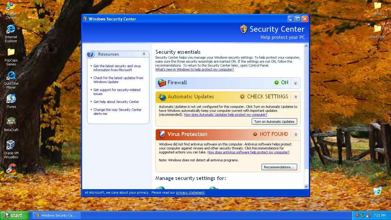Click Turn on Automatic Updates button
391x220 pixels.
[x=274, y=122]
